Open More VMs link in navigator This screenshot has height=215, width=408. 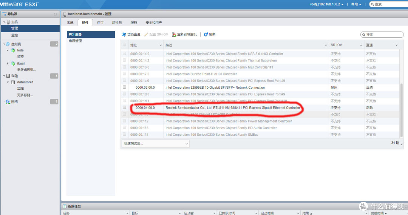[26, 69]
